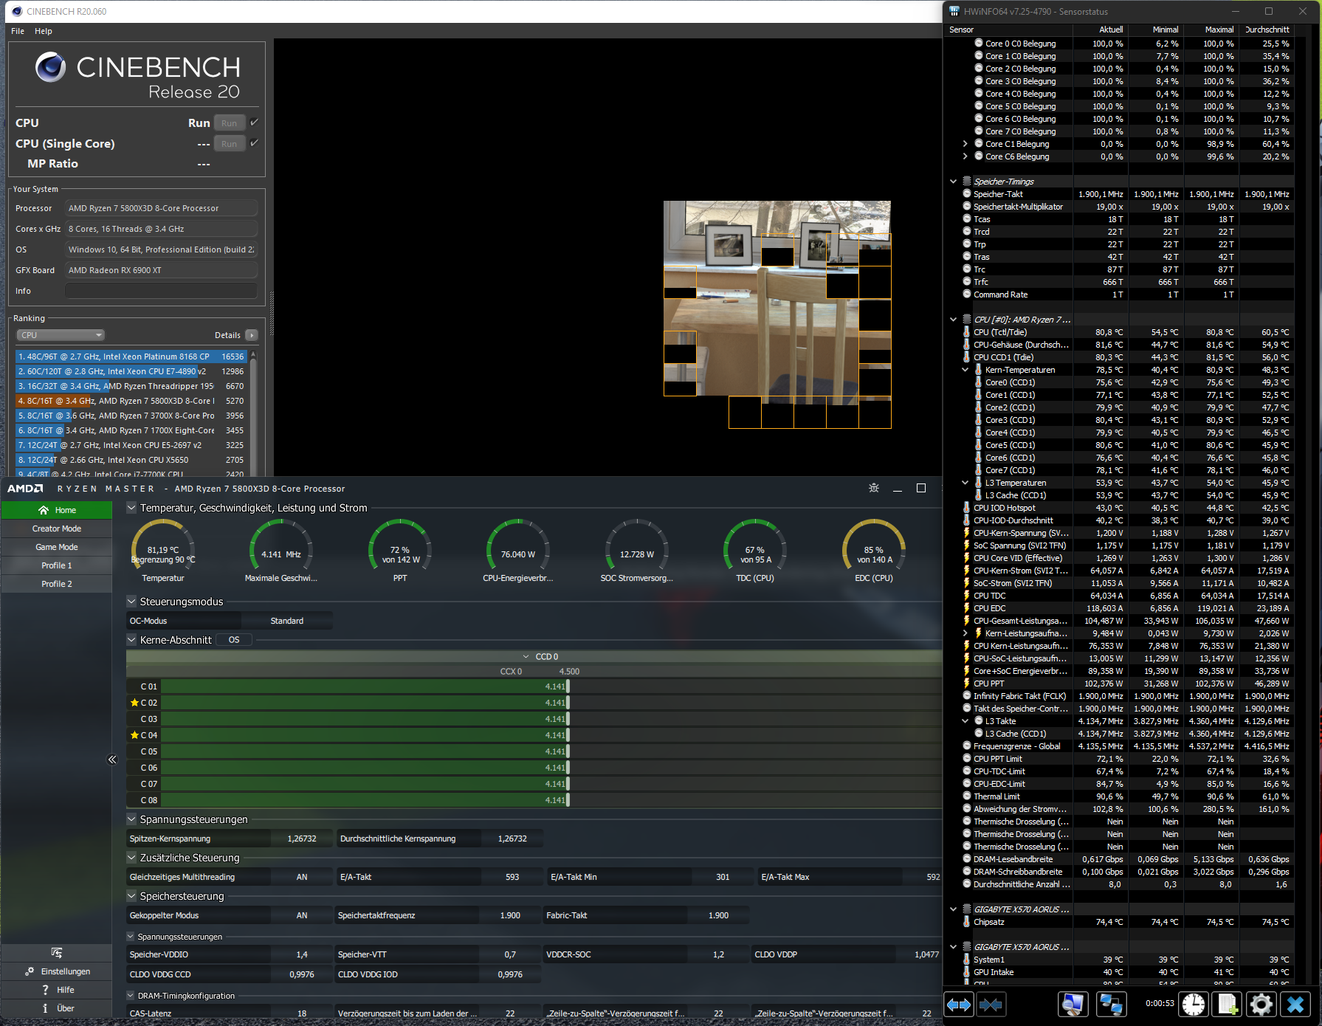This screenshot has height=1026, width=1322.
Task: Click Ryzen Master import/export profile icon
Action: [57, 953]
